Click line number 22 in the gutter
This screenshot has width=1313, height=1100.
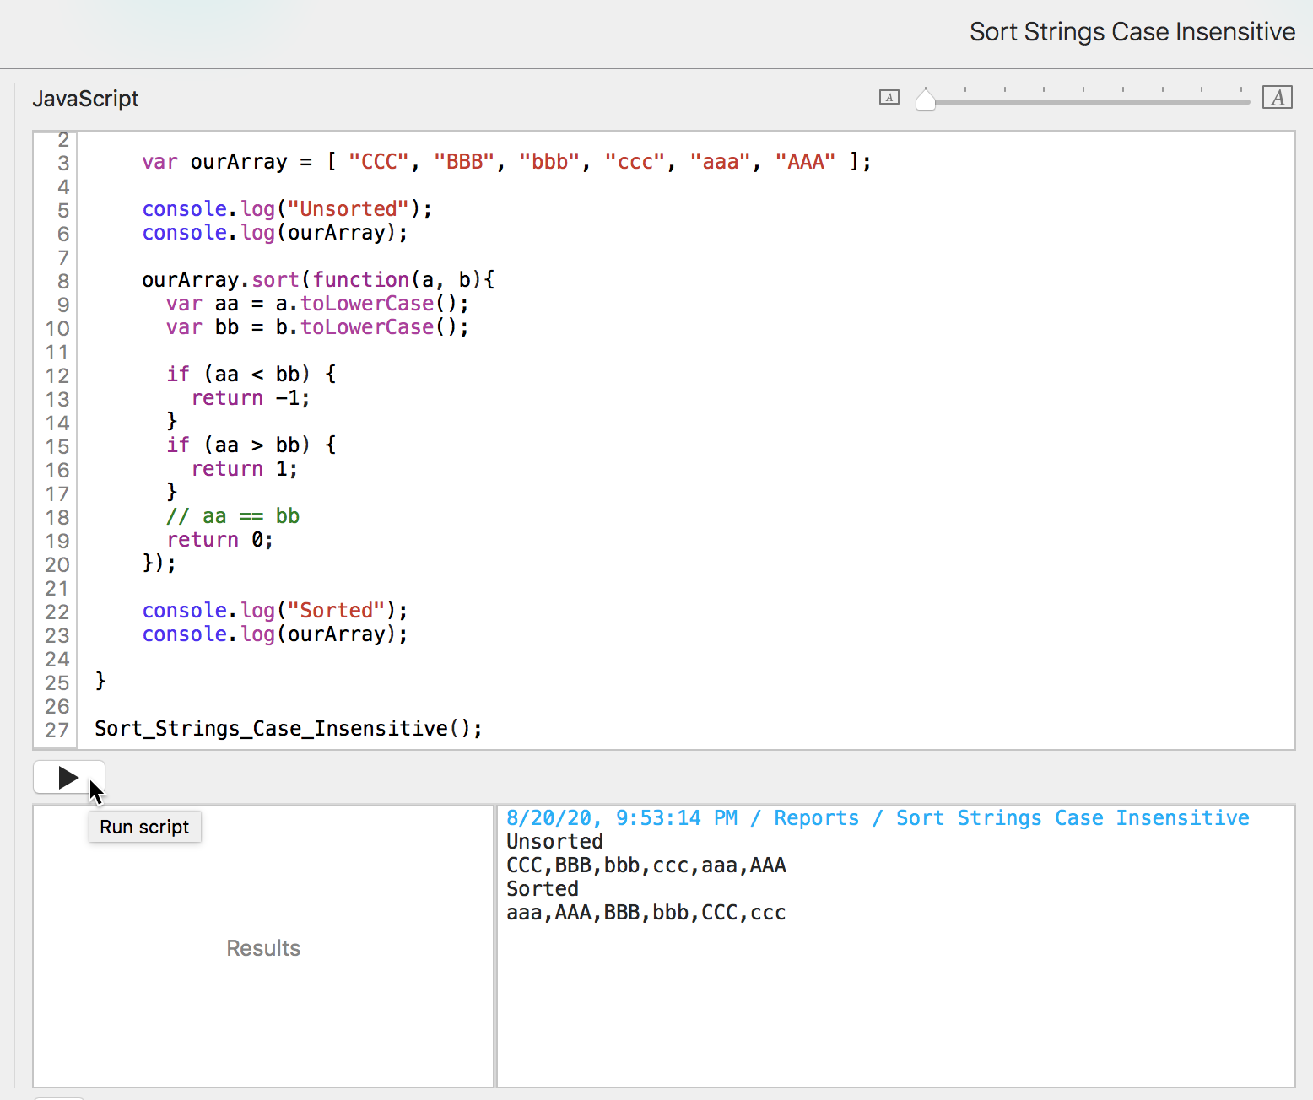pyautogui.click(x=57, y=612)
